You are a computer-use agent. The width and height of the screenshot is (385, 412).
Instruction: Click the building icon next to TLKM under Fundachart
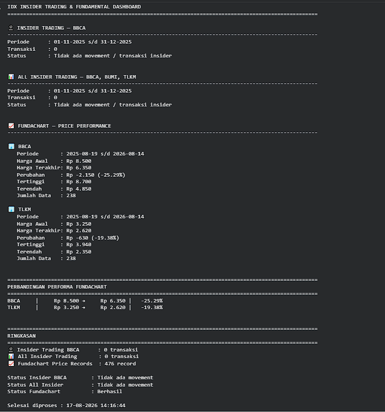point(11,209)
